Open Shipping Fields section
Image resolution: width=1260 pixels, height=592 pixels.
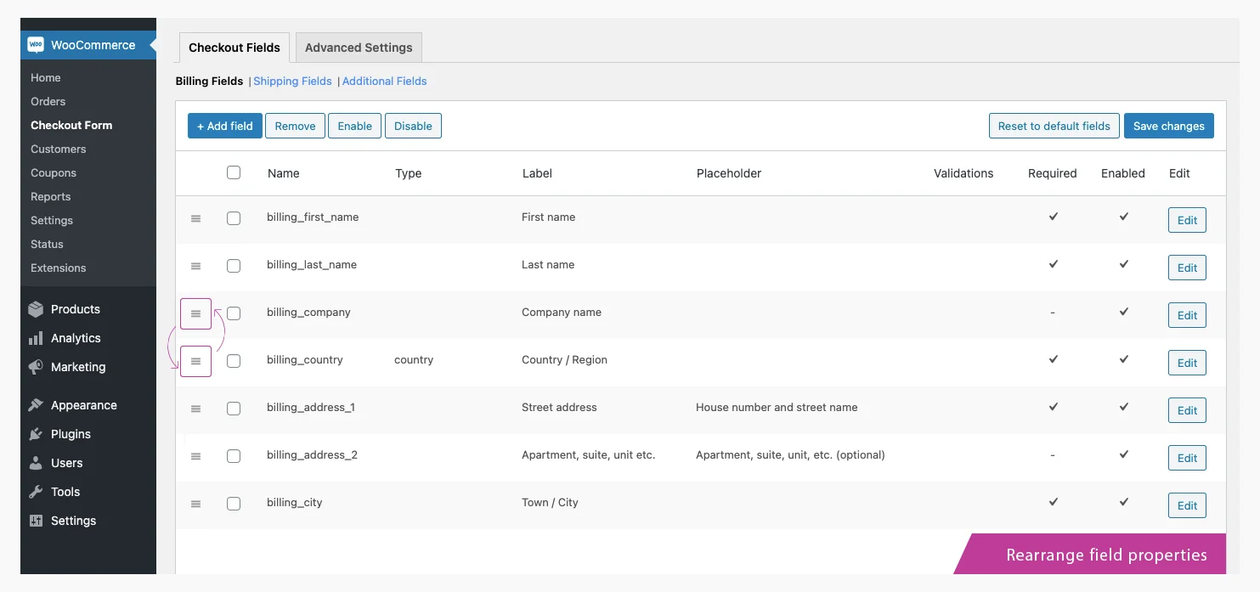pos(292,81)
